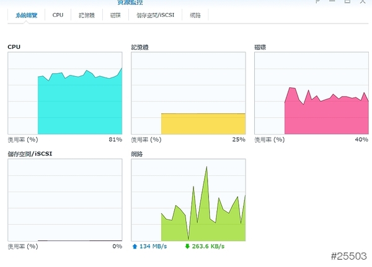This screenshot has width=372, height=267.
Task: Click the 134 MB/s upload speed
Action: tap(154, 247)
